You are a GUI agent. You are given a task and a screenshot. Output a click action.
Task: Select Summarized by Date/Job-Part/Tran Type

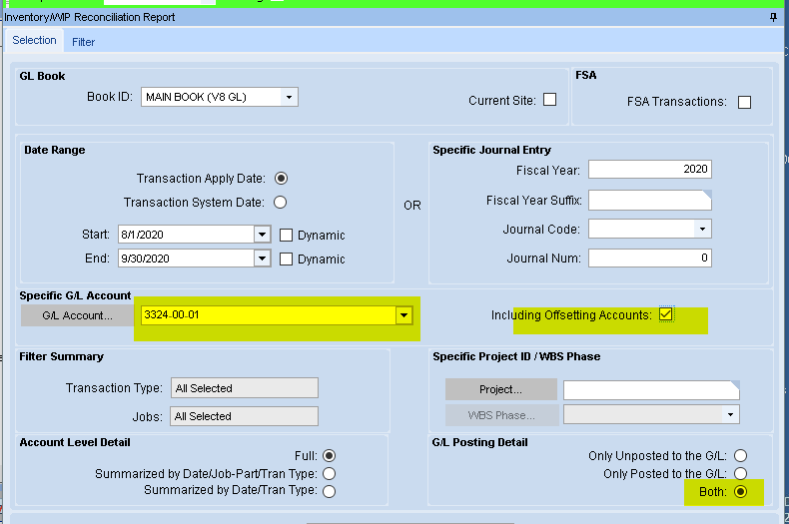330,474
